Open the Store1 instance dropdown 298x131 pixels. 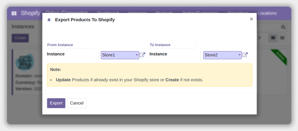(x=120, y=55)
